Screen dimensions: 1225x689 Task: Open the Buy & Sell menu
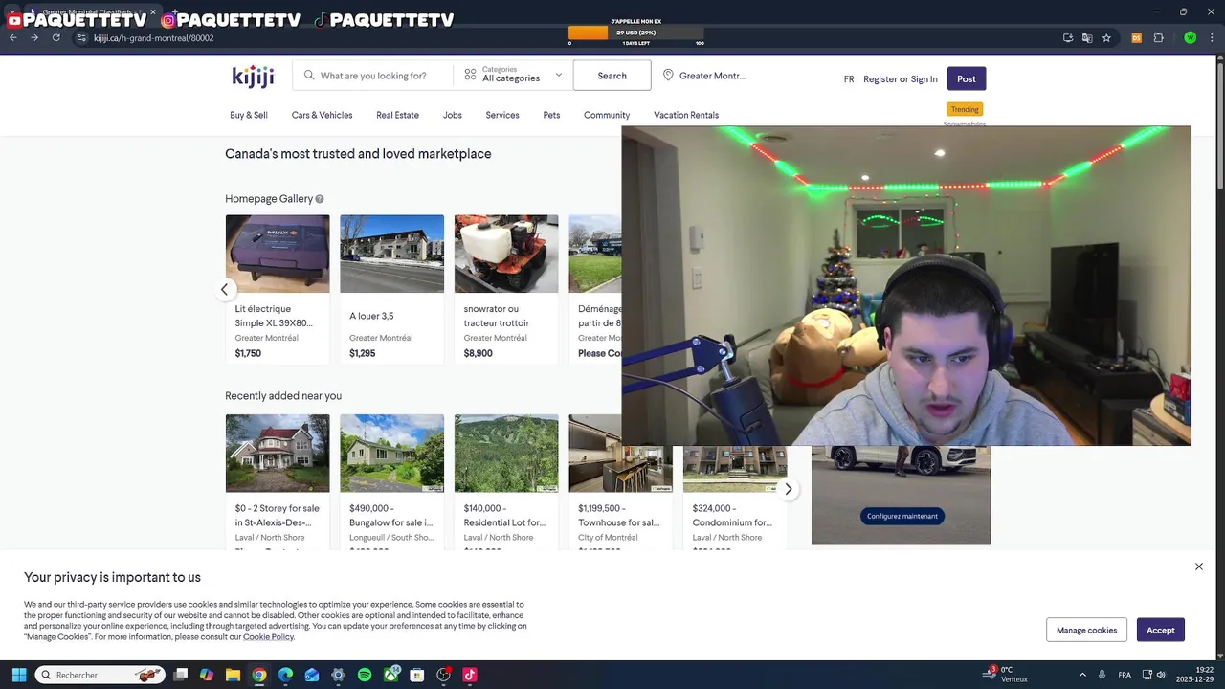tap(249, 115)
